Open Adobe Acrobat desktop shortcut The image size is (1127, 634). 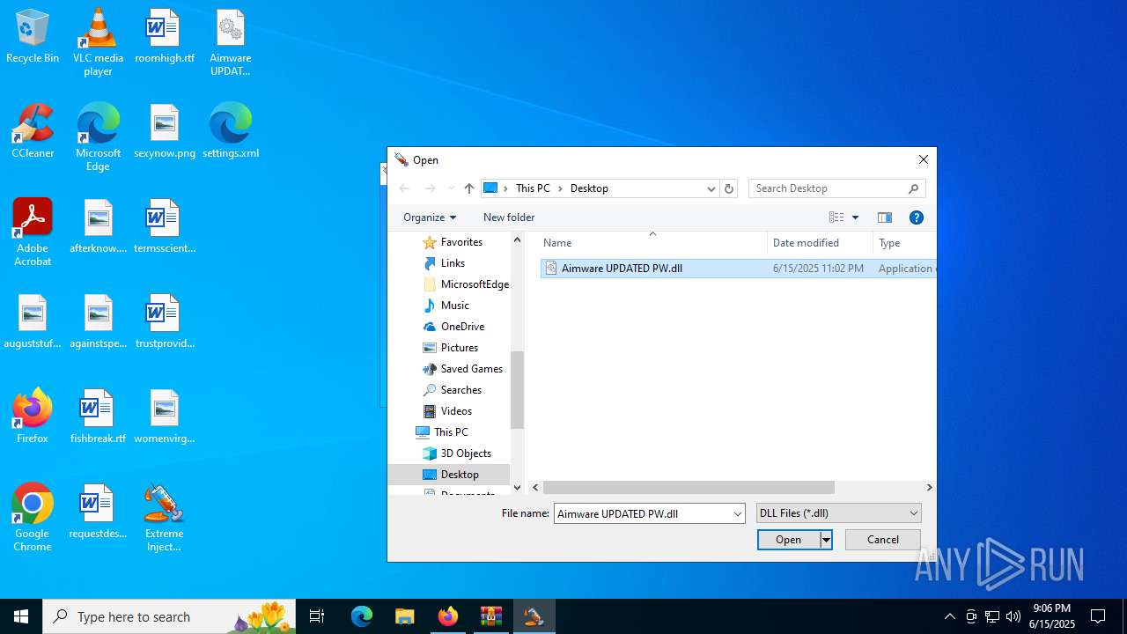33,232
